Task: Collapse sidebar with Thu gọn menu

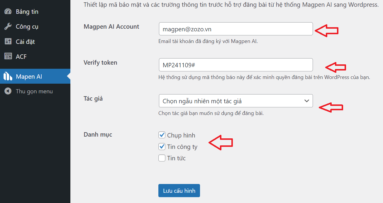Action: click(x=35, y=91)
